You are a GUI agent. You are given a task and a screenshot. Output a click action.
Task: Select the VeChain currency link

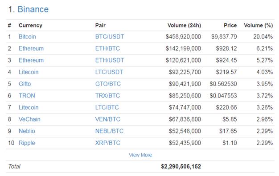[29, 119]
